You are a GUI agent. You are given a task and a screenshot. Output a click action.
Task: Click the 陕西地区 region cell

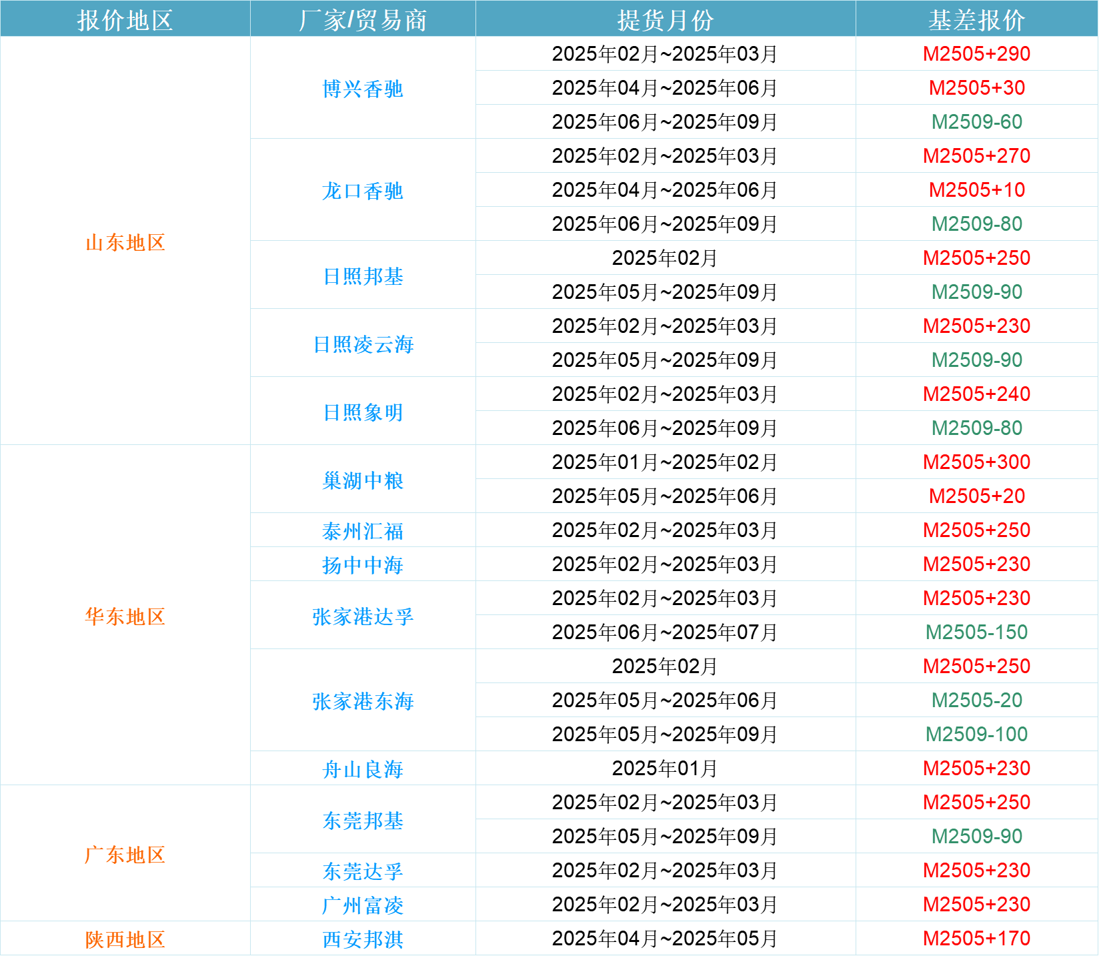(x=125, y=939)
